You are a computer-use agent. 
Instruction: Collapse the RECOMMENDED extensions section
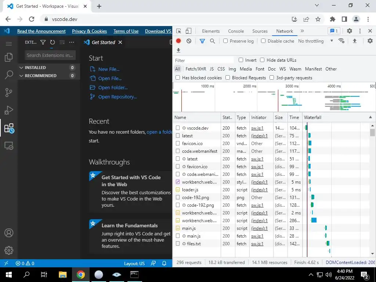pos(21,76)
